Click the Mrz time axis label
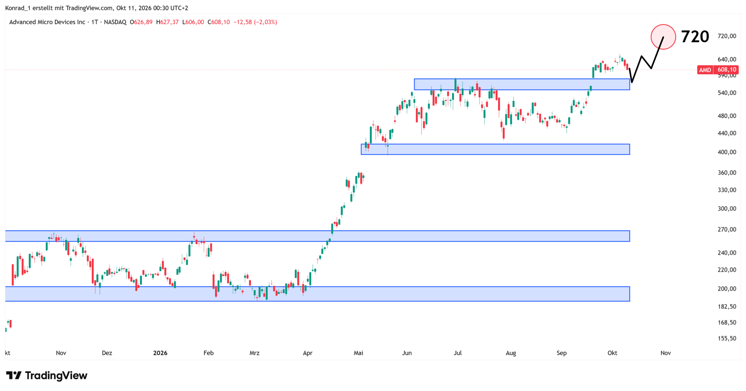Viewport: 746px width, 391px height. 254,353
